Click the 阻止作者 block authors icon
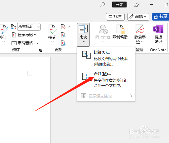This screenshot has width=169, height=143. pos(103,29)
